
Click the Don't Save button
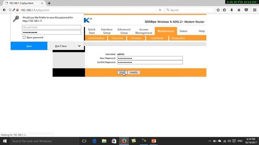pyautogui.click(x=61, y=46)
